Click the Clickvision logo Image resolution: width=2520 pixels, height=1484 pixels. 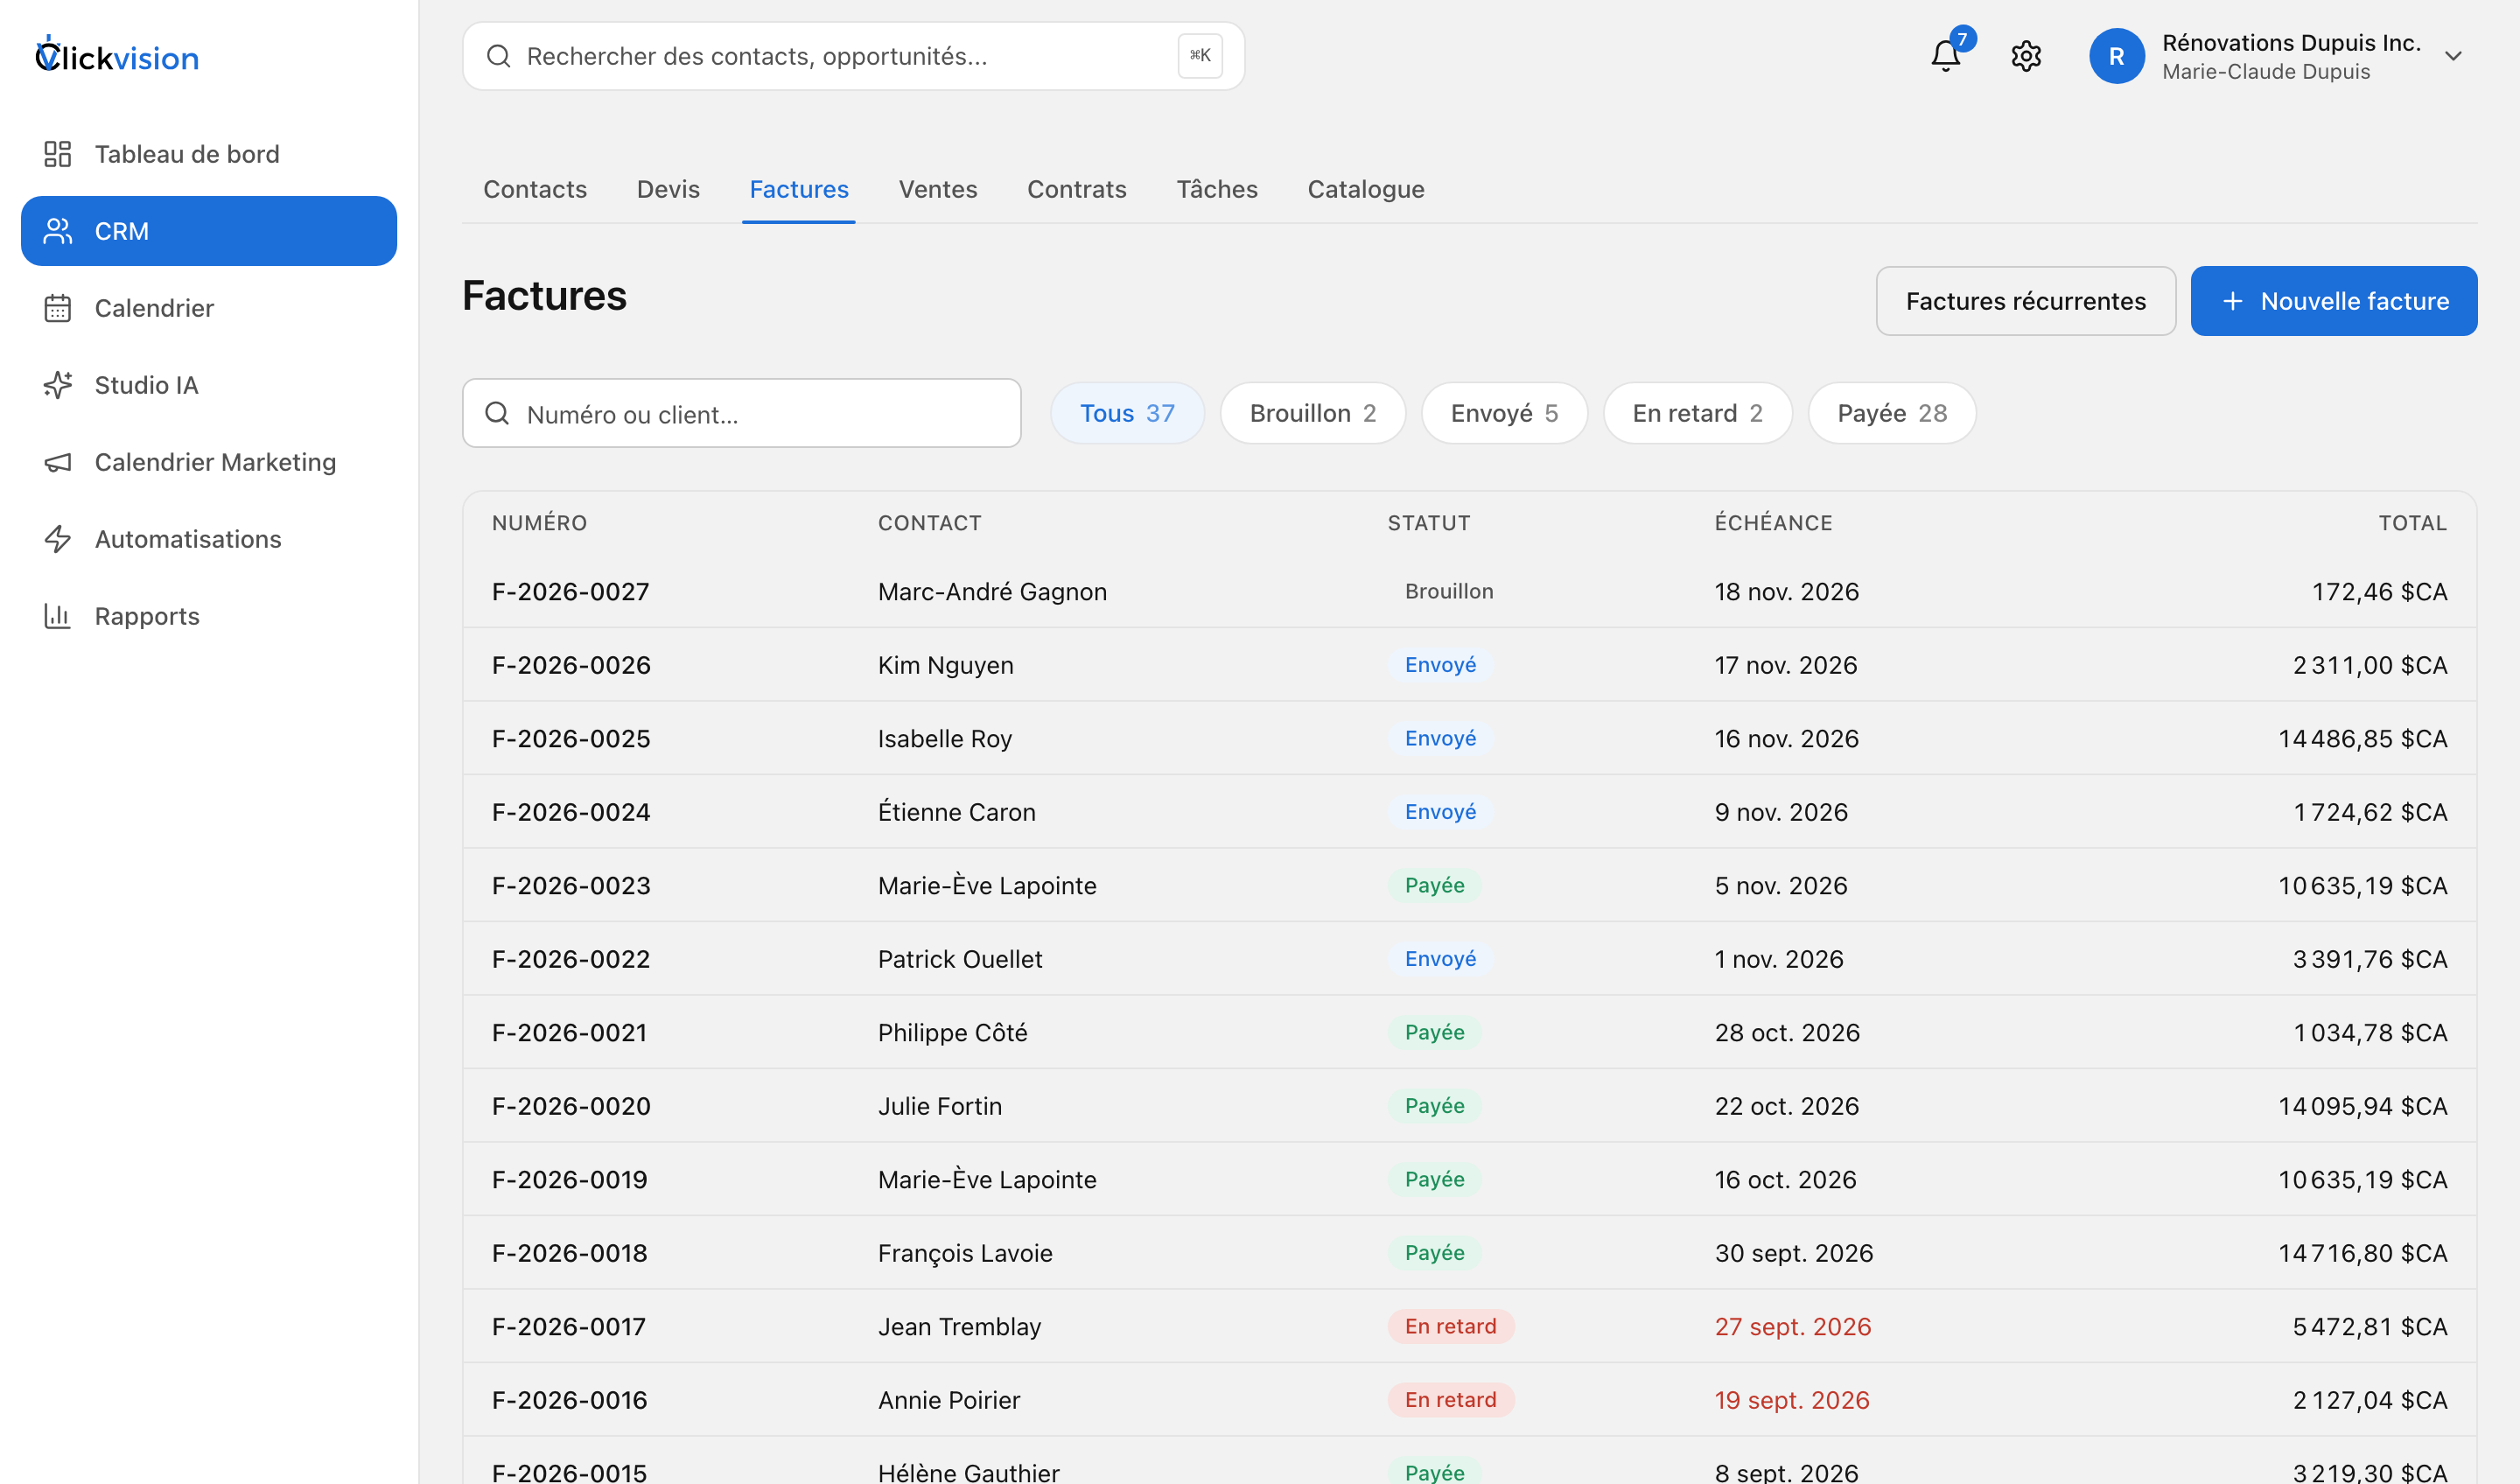[117, 56]
